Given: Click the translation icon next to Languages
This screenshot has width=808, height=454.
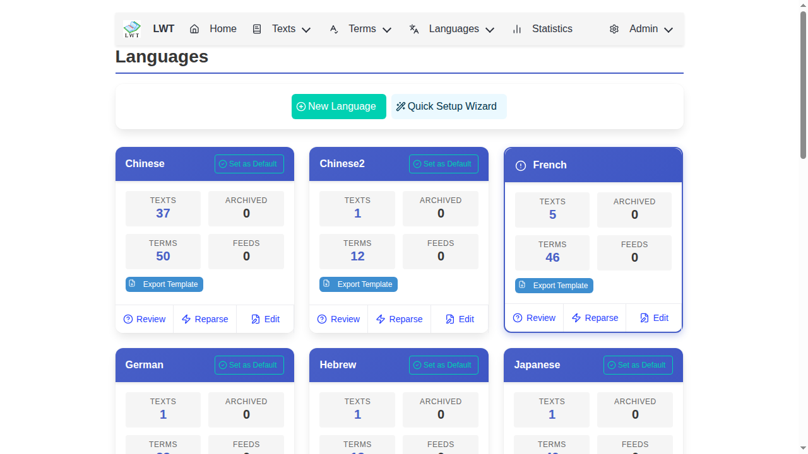Looking at the screenshot, I should (413, 29).
